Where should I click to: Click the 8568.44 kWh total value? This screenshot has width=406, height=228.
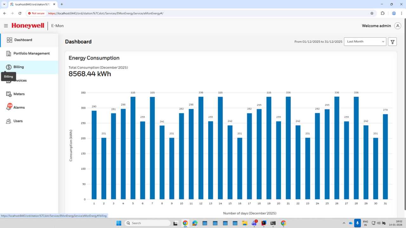click(90, 74)
